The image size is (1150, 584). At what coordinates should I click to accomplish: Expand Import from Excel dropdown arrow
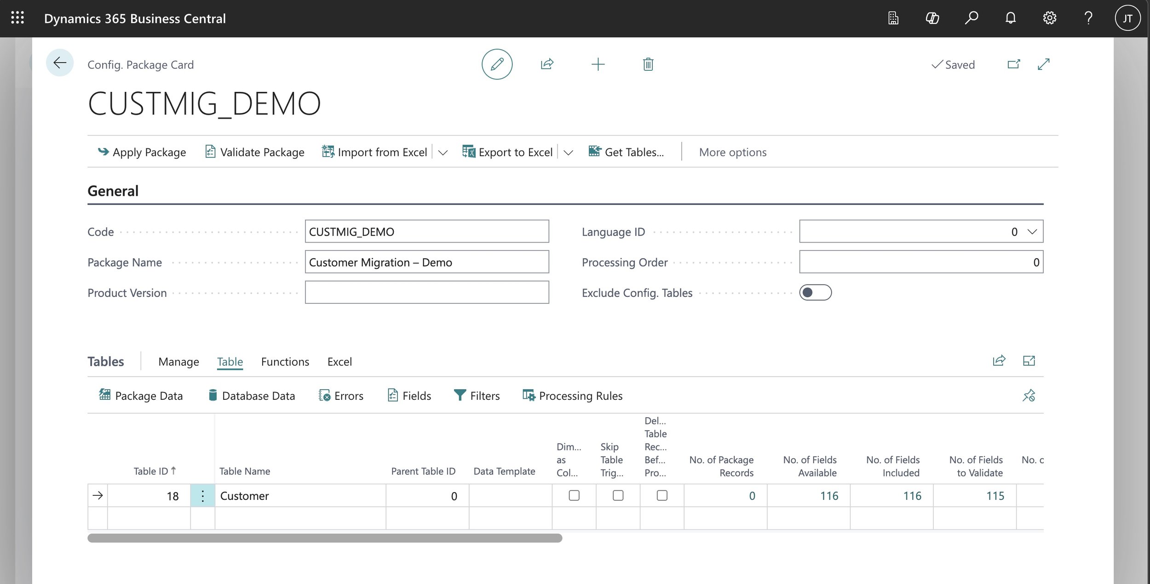pos(443,153)
